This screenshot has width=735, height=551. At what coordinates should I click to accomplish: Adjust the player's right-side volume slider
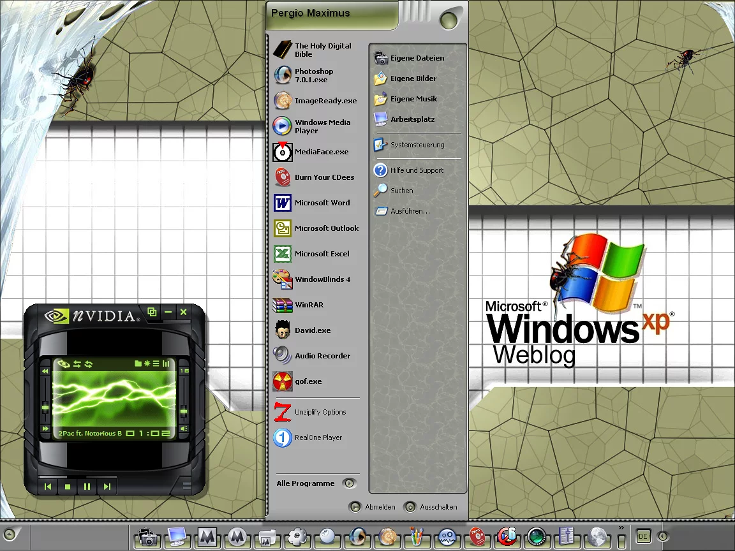coord(184,412)
